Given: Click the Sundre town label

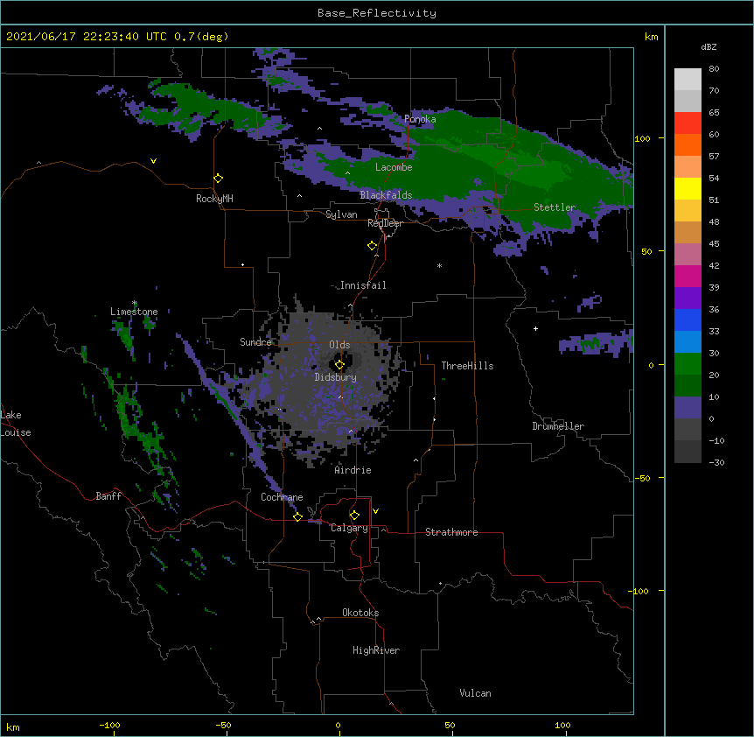Looking at the screenshot, I should 255,342.
